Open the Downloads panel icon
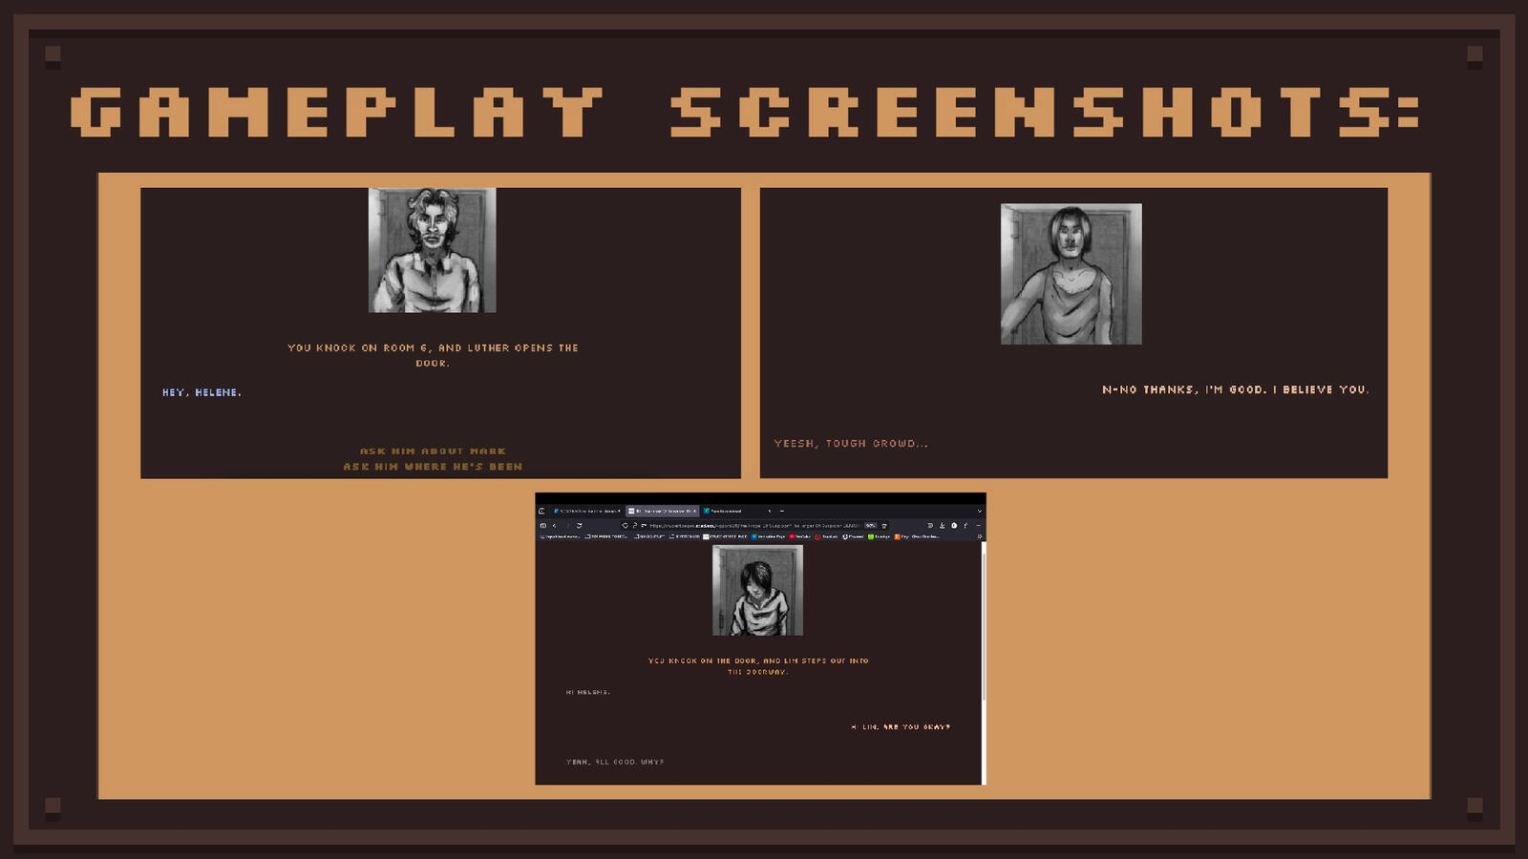The width and height of the screenshot is (1528, 859). [942, 525]
